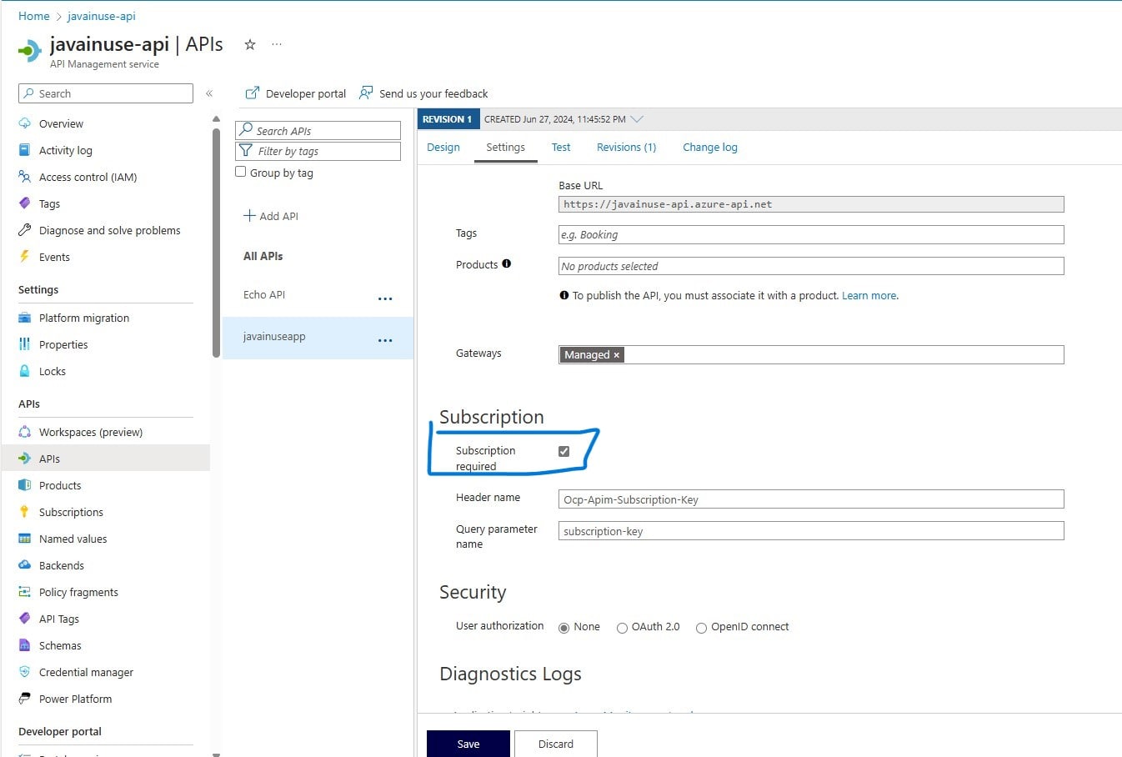Favorite the service with the star icon
This screenshot has height=757, width=1122.
pos(249,45)
